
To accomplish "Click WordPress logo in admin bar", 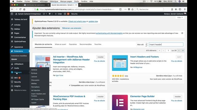I will click(12, 14).
